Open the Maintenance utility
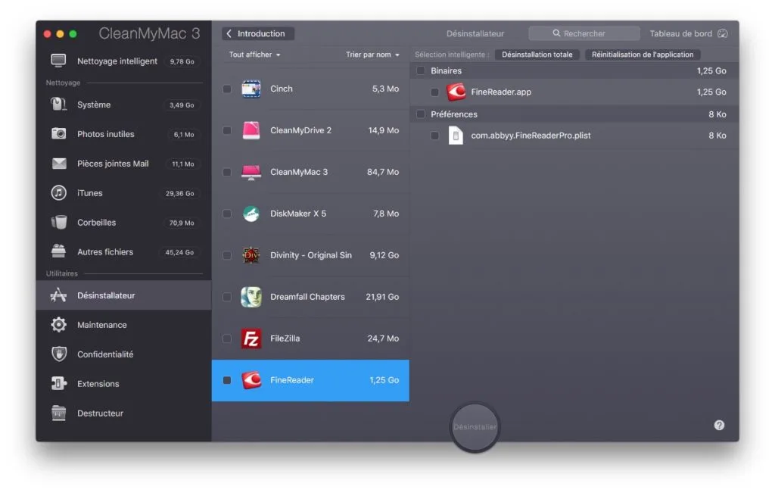The width and height of the screenshot is (775, 493). pos(123,325)
